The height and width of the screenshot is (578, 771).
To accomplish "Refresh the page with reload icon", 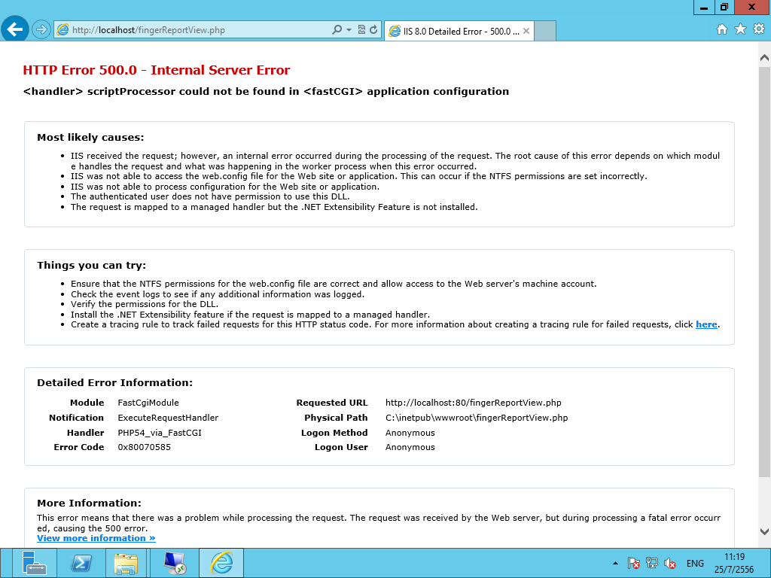I will coord(373,29).
